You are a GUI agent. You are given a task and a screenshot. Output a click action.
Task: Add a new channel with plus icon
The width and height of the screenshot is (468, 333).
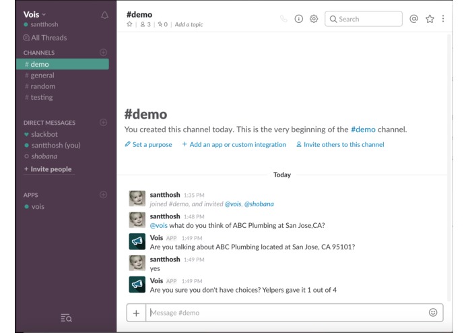(103, 53)
